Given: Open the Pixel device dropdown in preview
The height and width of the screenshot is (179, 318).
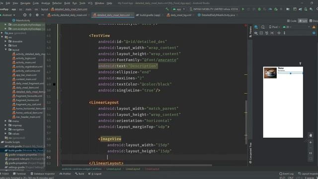Looking at the screenshot, I should pyautogui.click(x=274, y=27).
